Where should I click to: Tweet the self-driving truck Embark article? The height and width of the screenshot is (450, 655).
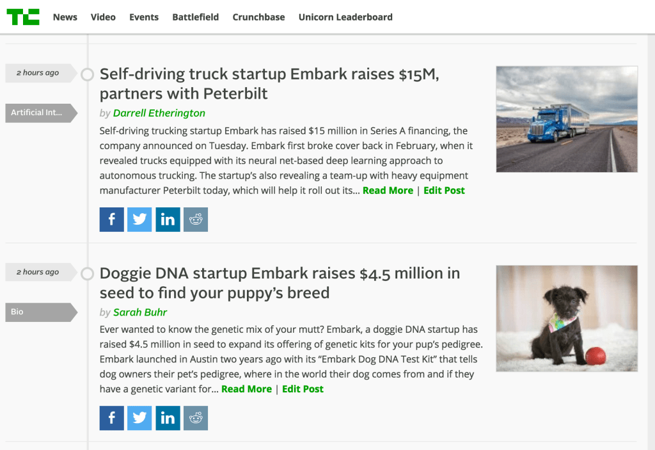click(x=139, y=220)
